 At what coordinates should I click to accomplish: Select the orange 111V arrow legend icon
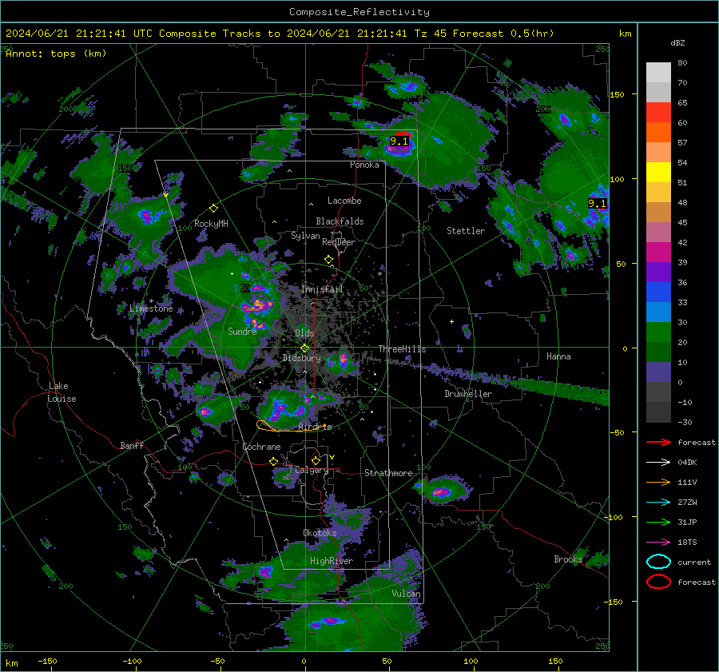coord(658,482)
